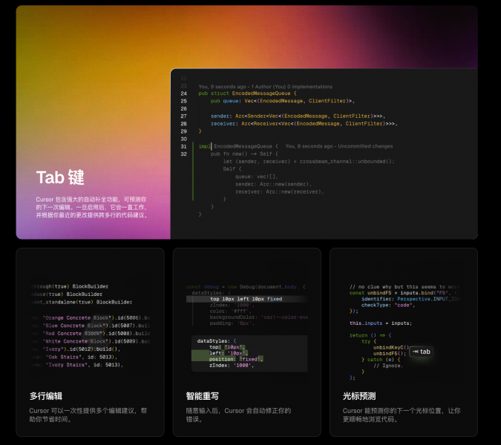This screenshot has height=445, width=501.
Task: Click the '光标预测' card title
Action: 359,396
